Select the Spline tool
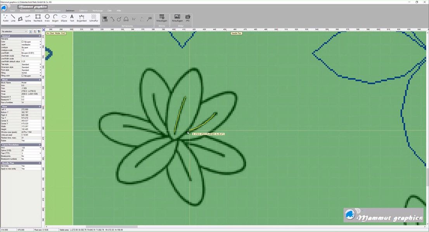The height and width of the screenshot is (232, 429). point(28,18)
